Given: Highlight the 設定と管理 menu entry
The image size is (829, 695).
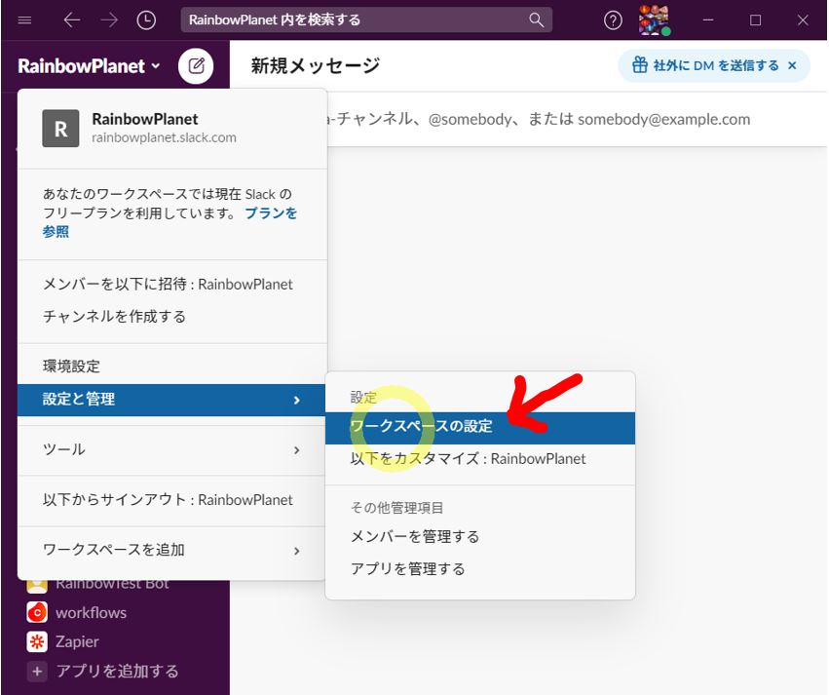Looking at the screenshot, I should pyautogui.click(x=171, y=400).
